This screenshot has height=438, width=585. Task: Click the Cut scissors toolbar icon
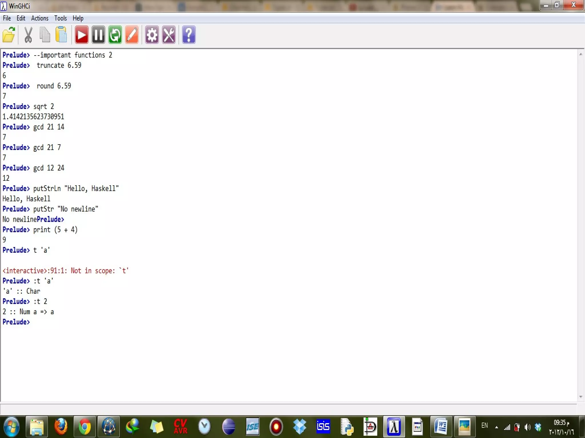pyautogui.click(x=28, y=35)
